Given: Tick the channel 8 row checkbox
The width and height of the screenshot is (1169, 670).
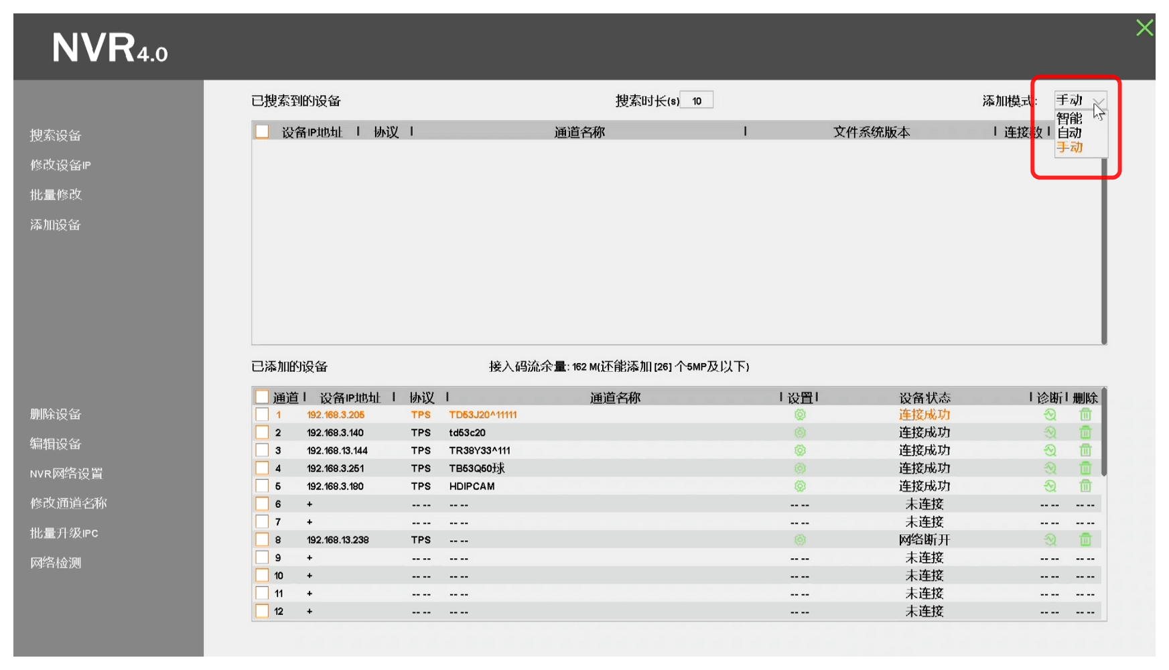Looking at the screenshot, I should (x=262, y=539).
